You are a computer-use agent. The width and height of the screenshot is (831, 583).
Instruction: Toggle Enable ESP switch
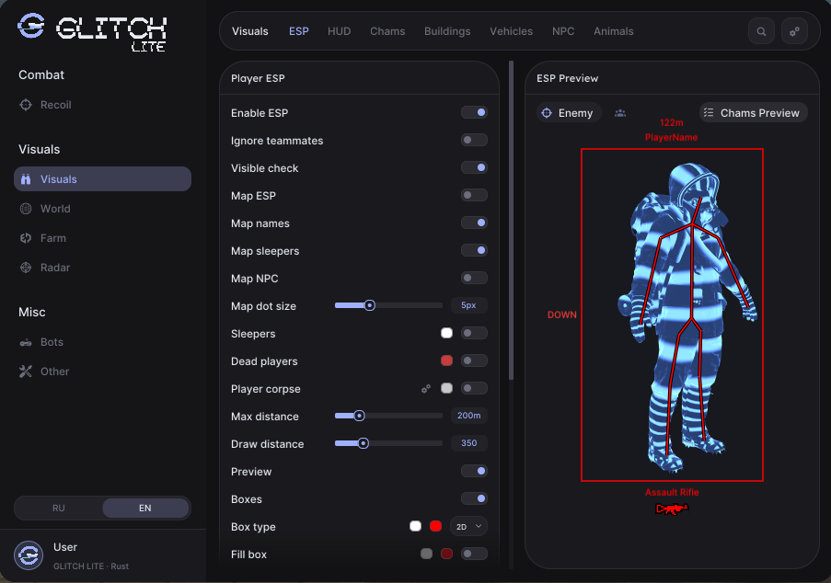(x=474, y=112)
